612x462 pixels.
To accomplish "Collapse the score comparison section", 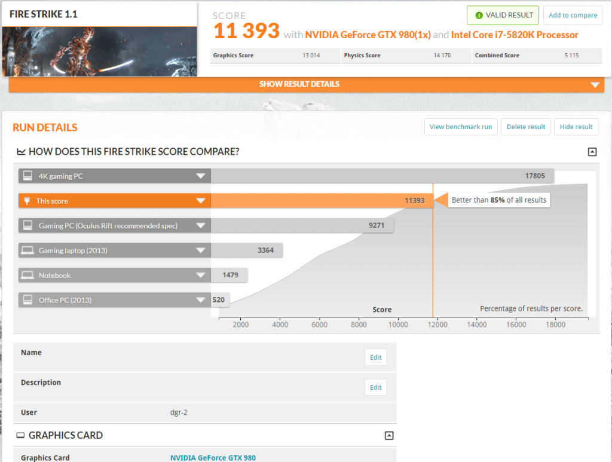I will pyautogui.click(x=592, y=152).
